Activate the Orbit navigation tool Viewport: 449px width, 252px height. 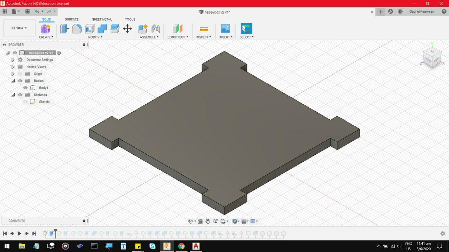190,221
